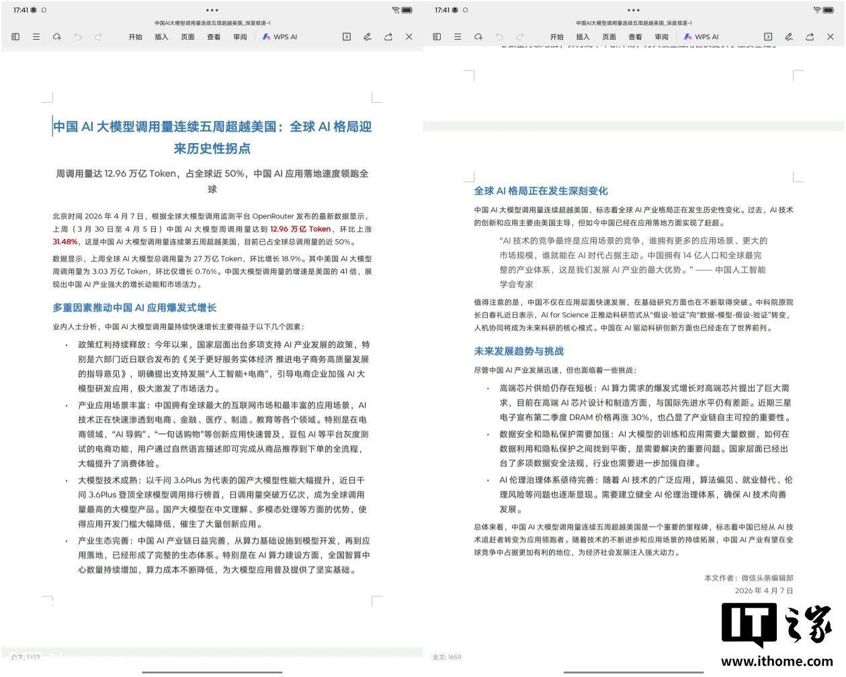Open the hamburger menu in the right window
Screen dimensions: 846x677
pos(458,37)
